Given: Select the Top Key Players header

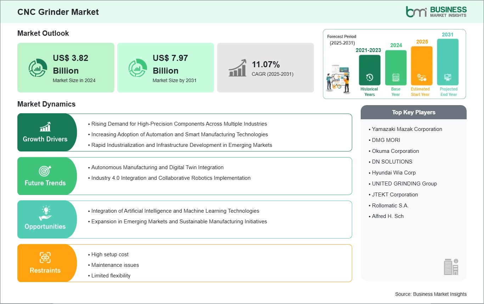Looking at the screenshot, I should [413, 112].
